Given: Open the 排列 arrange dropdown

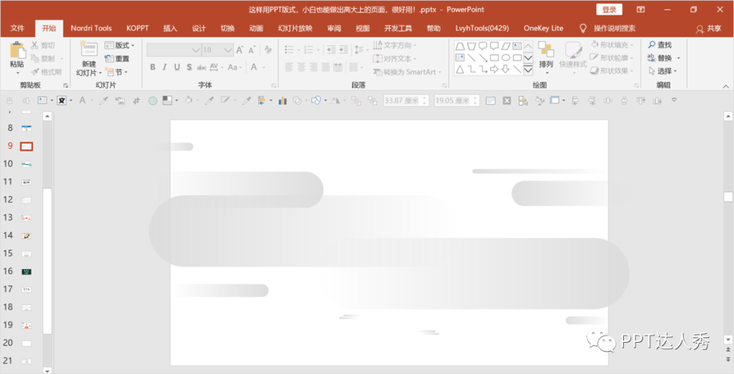Looking at the screenshot, I should coord(546,58).
